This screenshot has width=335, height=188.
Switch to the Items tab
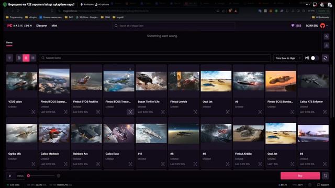click(9, 42)
